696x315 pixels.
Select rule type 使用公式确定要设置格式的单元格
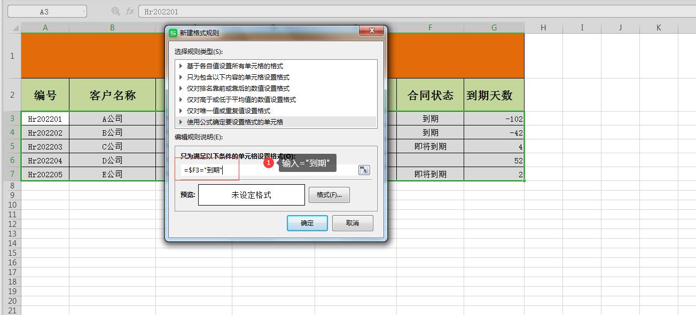(276, 122)
